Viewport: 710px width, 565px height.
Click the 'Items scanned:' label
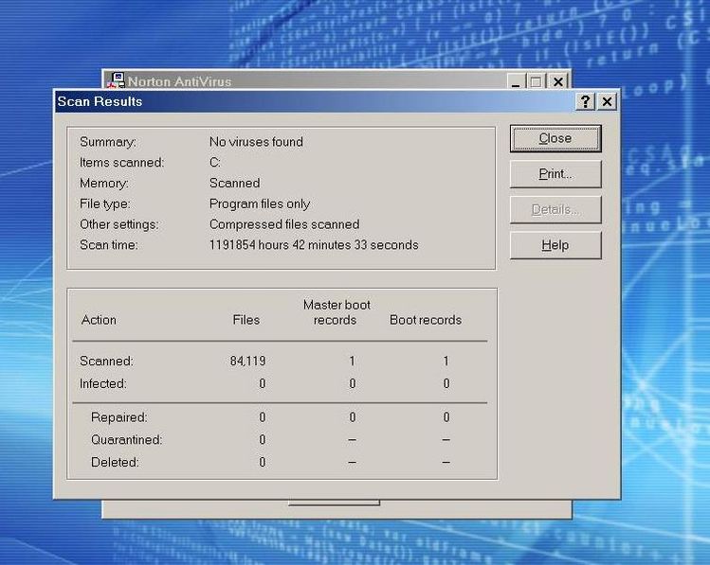point(121,162)
